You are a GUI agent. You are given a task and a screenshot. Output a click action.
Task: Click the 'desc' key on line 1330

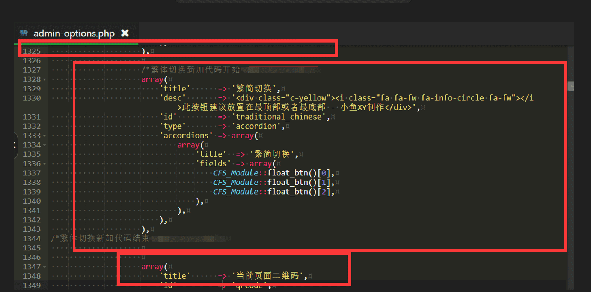173,98
